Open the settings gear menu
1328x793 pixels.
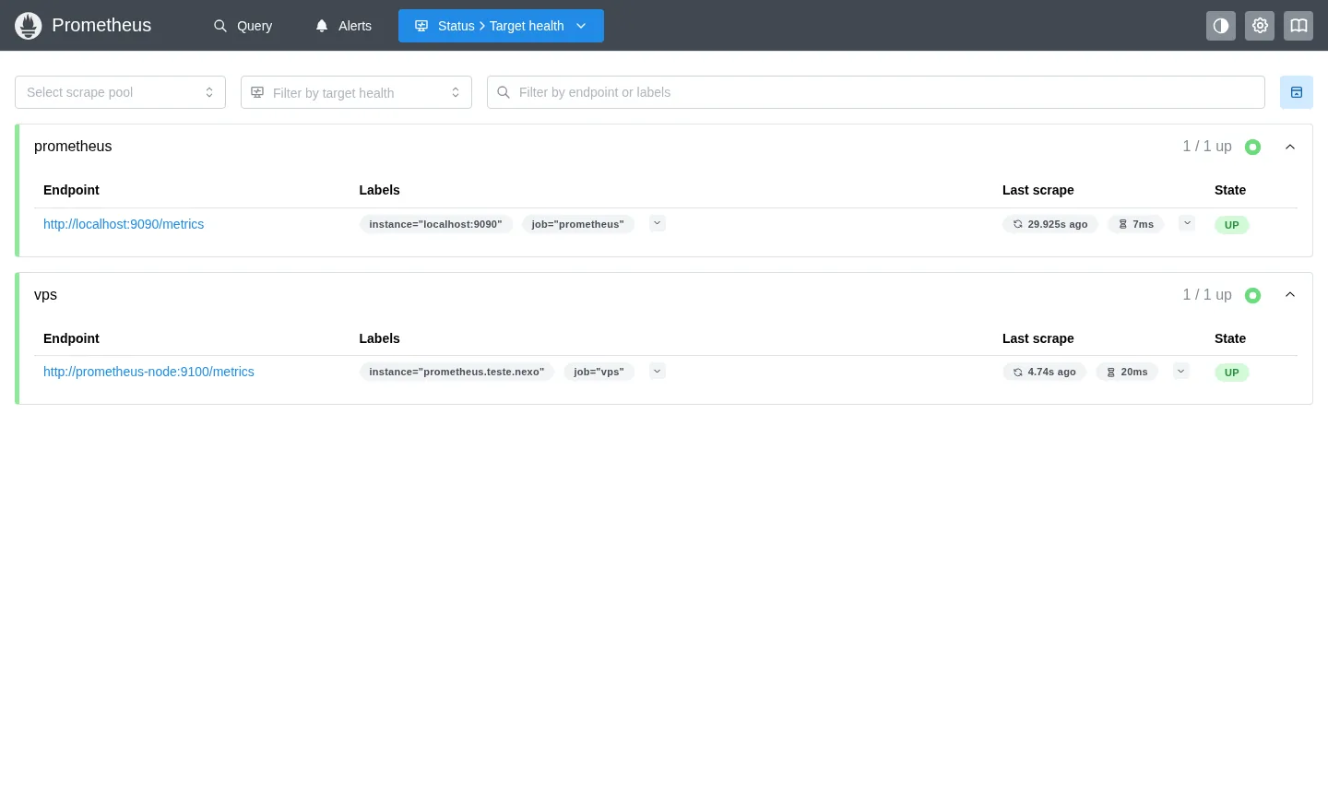tap(1260, 26)
